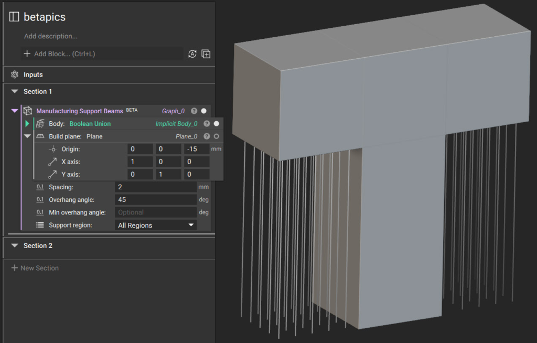Collapse Section 1

pyautogui.click(x=14, y=91)
